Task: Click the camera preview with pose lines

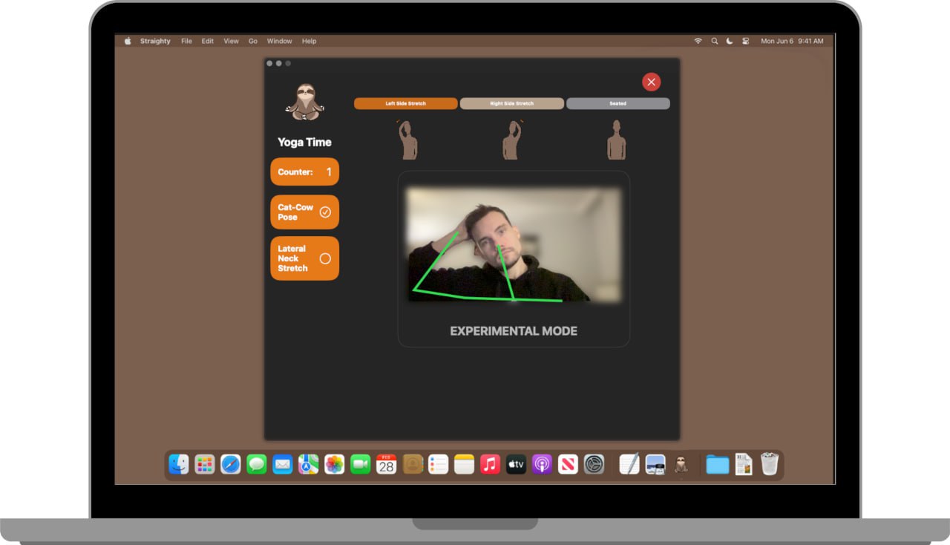Action: [x=514, y=244]
